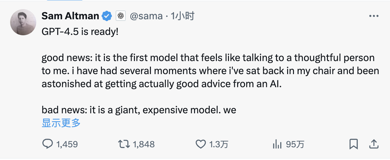Click the 'GPT-4.5 is ready!' tweet text
This screenshot has height=160, width=390.
(80, 32)
